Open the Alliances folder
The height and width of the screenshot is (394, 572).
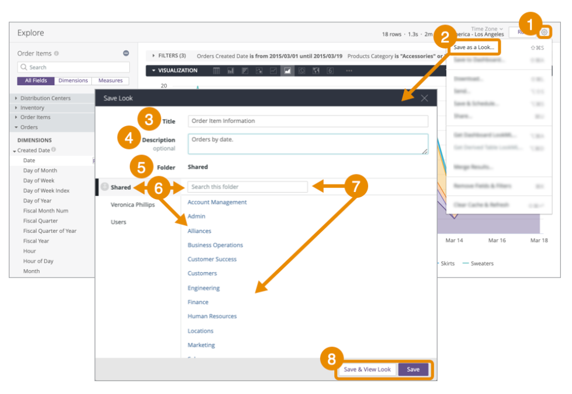click(x=199, y=231)
